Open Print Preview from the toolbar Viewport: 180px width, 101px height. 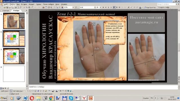pyautogui.click(x=18, y=7)
